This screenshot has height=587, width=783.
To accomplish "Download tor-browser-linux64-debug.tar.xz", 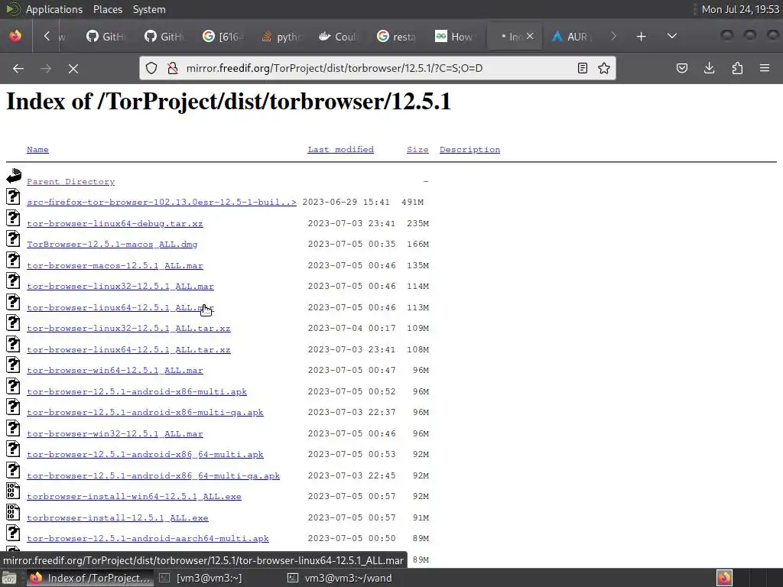I will point(115,224).
